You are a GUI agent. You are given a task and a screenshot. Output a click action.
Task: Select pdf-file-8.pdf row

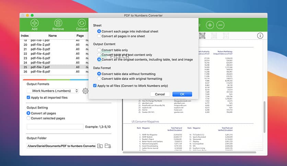[54, 71]
